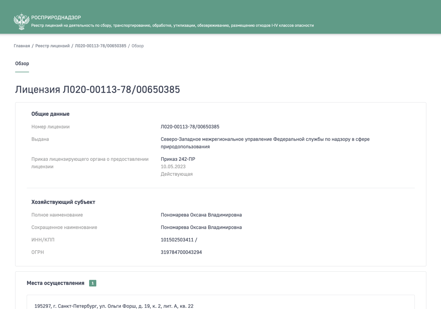
Task: Click the issuing authority Северо-Западное межрегиональное управление text
Action: pos(265,143)
